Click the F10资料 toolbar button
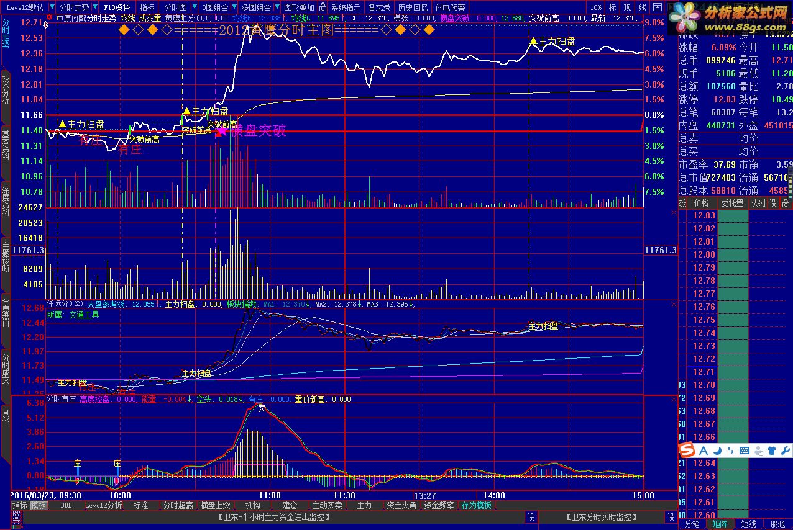The width and height of the screenshot is (793, 530). (x=117, y=7)
